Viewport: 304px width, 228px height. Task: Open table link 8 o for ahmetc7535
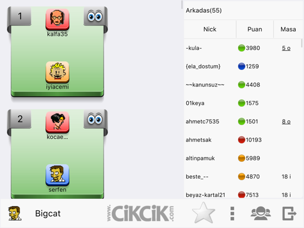tap(286, 122)
